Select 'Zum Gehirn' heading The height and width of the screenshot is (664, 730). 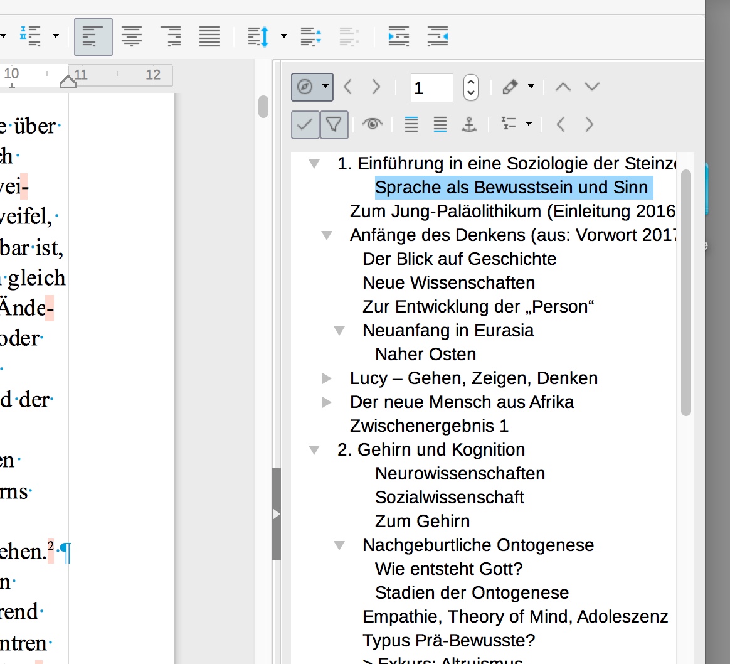click(422, 521)
